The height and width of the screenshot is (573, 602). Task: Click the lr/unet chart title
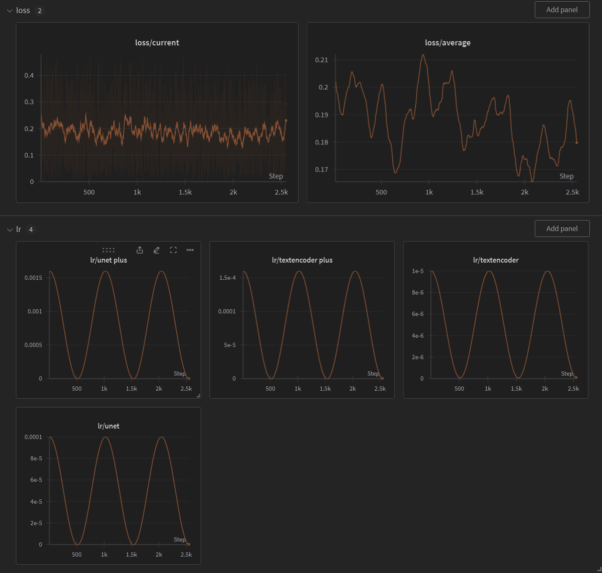click(108, 426)
